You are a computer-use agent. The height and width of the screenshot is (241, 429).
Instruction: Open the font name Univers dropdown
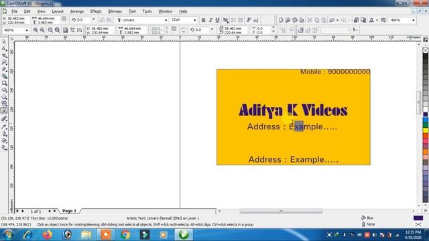(x=166, y=20)
